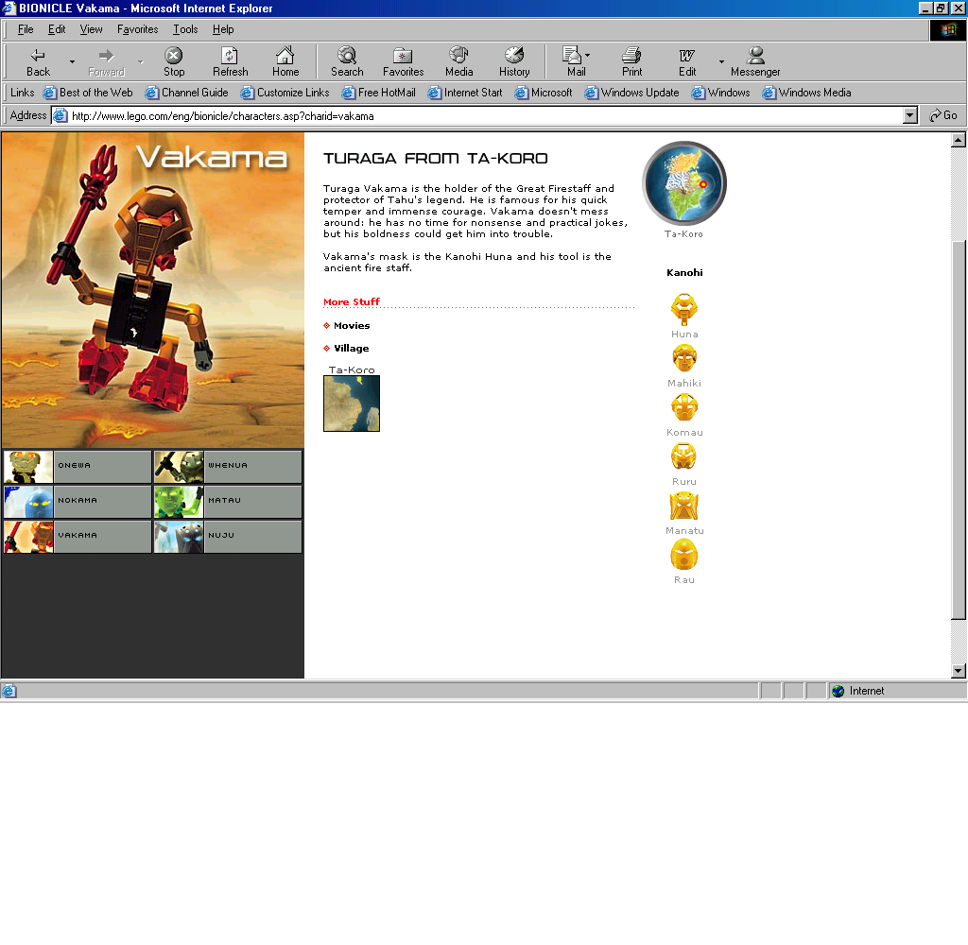Click the Village link
968x945 pixels.
click(352, 348)
